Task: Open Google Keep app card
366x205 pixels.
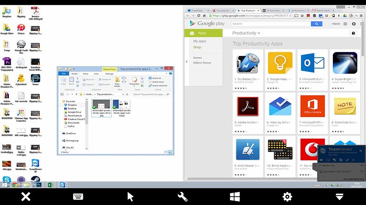Action: pos(280,70)
